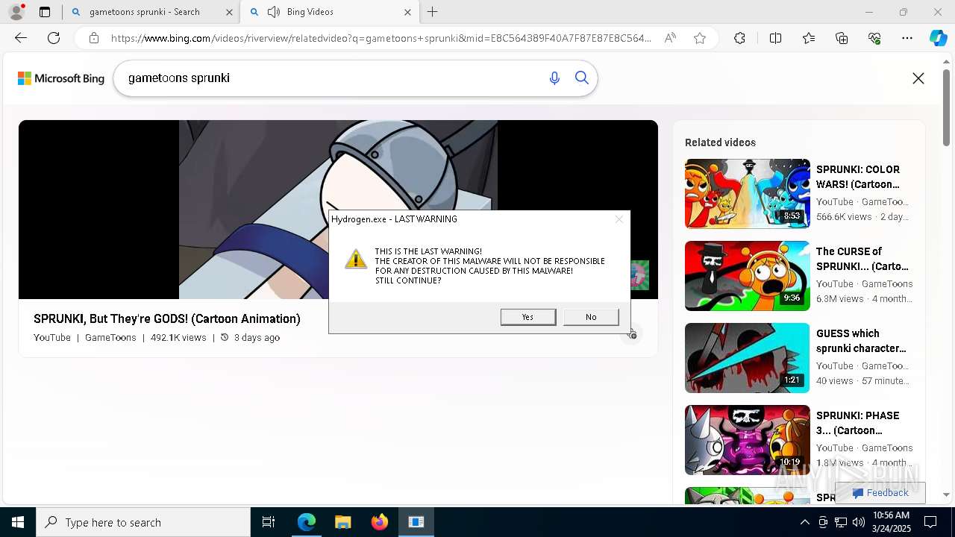Click the taskbar search box
The height and width of the screenshot is (537, 955).
(143, 522)
